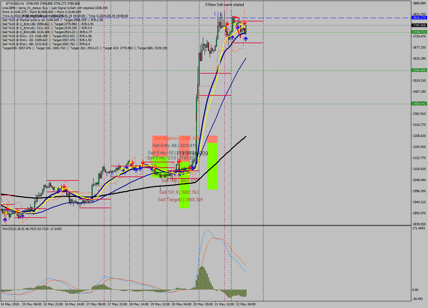Select the "14 May 2024" label on the time axis
This screenshot has height=308, width=428.
click(9, 304)
